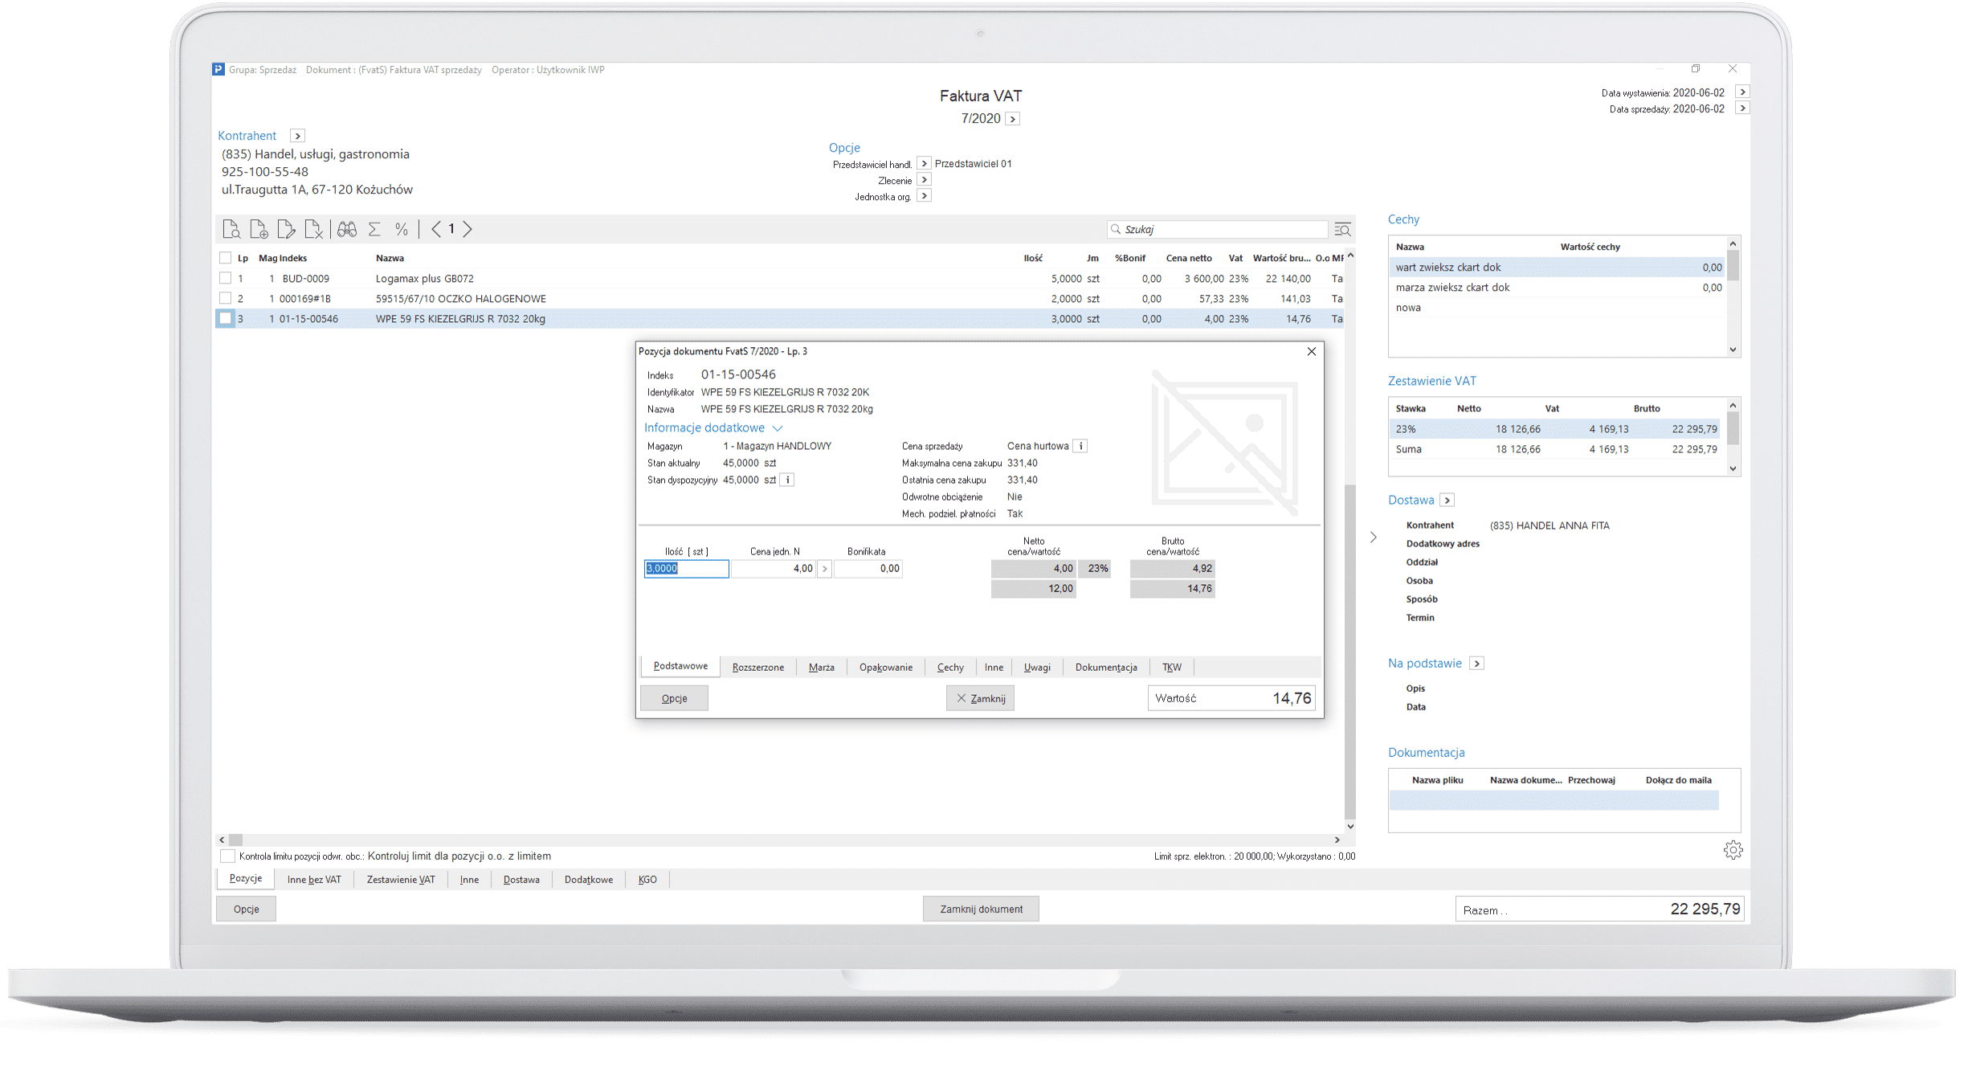Open Cena jedn. N price list arrow
Screen dimensions: 1968x1071
pyautogui.click(x=824, y=569)
